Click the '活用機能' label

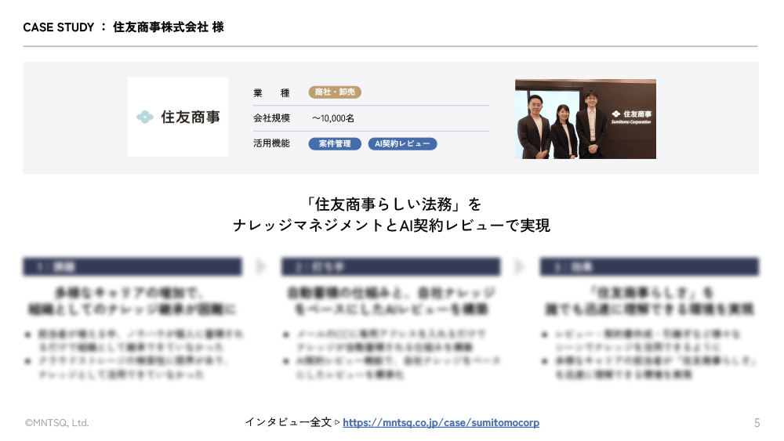[x=271, y=143]
